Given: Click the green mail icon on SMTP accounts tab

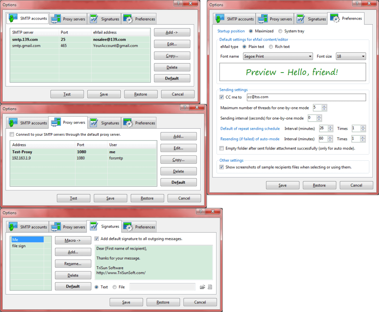Looking at the screenshot, I should (x=13, y=18).
